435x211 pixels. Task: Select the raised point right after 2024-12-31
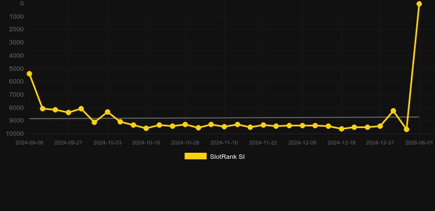(x=393, y=111)
